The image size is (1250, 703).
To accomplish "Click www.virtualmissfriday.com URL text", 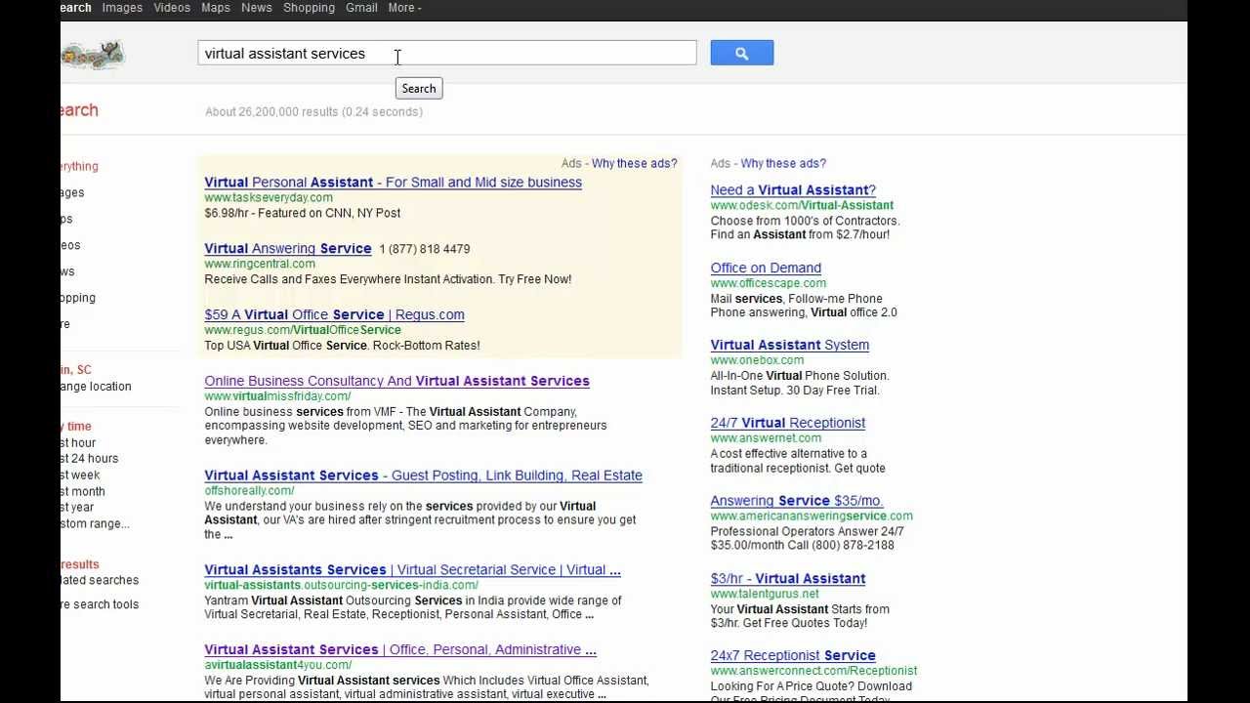I will [277, 396].
